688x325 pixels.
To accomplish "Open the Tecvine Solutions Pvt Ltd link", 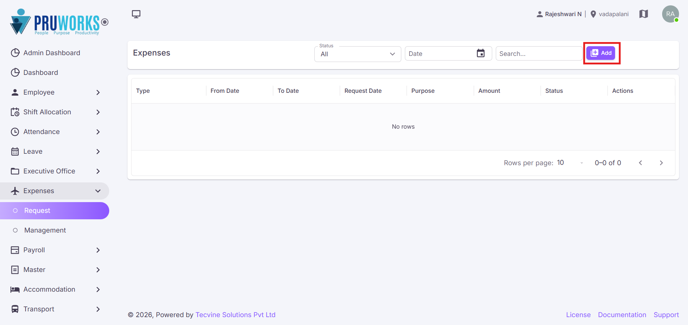I will tap(235, 315).
